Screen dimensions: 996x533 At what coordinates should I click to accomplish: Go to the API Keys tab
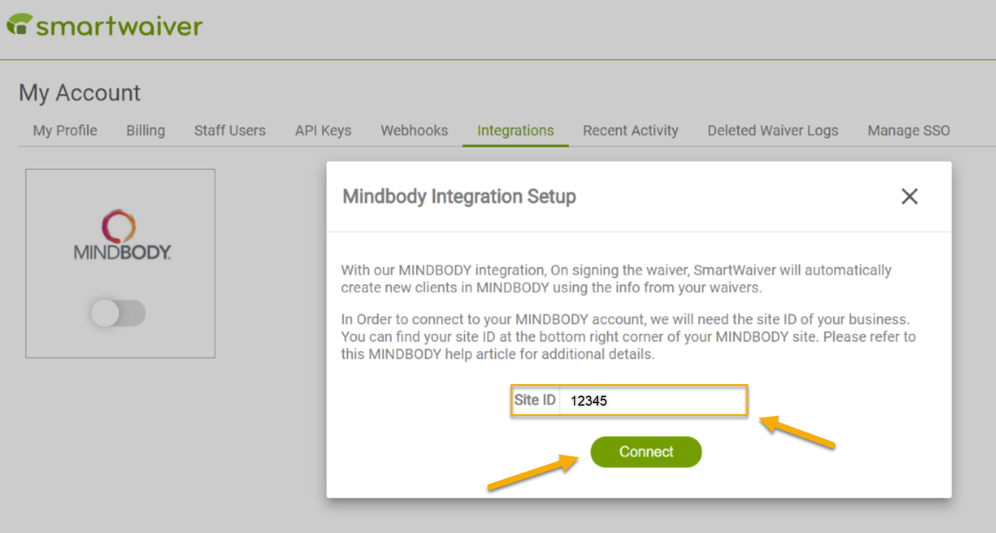[323, 130]
